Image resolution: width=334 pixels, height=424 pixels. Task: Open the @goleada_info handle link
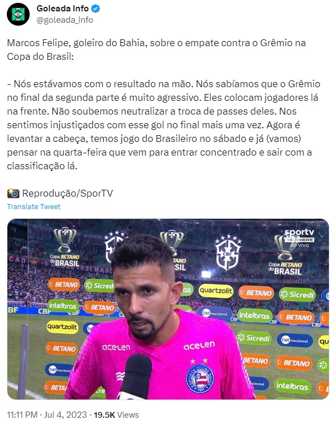pyautogui.click(x=65, y=20)
